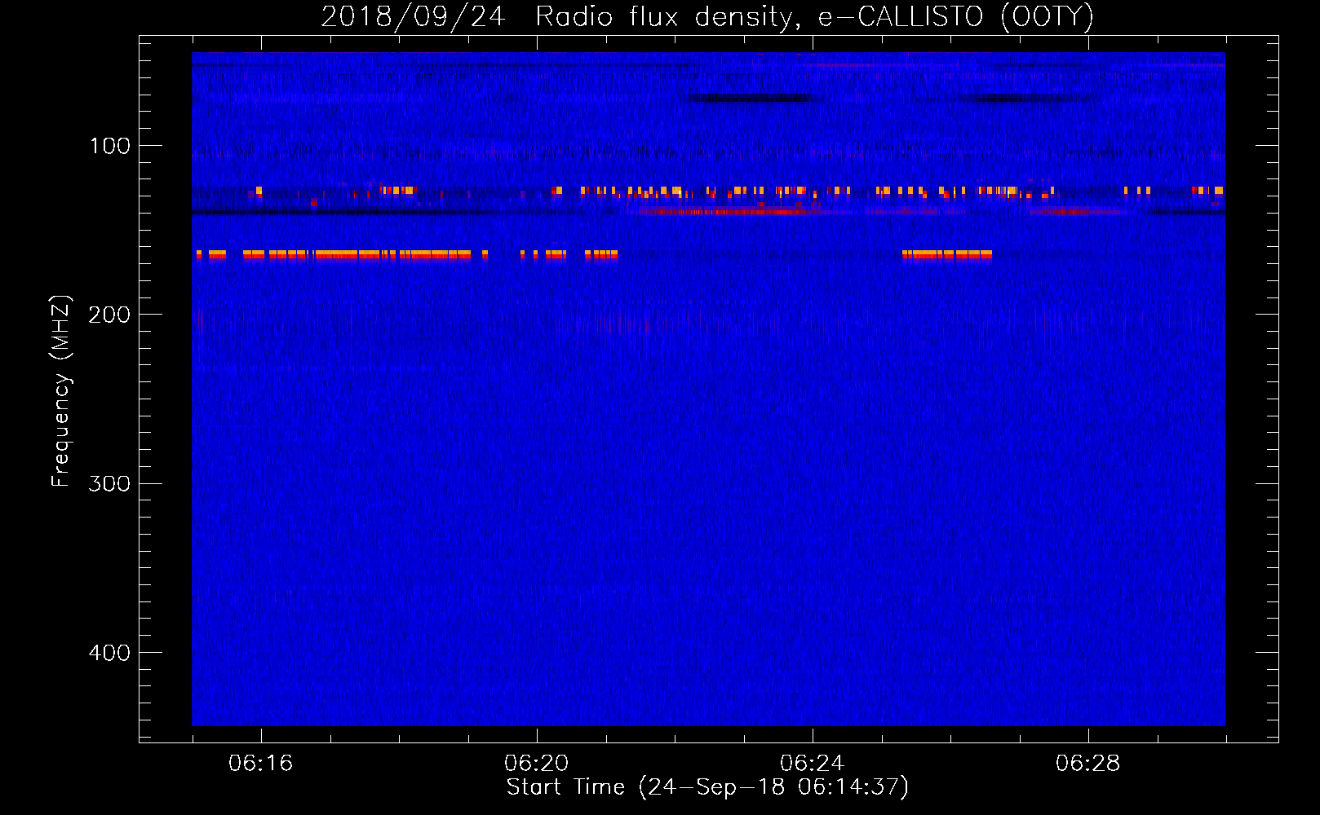Click the 06:20 time tick label
The image size is (1320, 815).
coord(536,764)
